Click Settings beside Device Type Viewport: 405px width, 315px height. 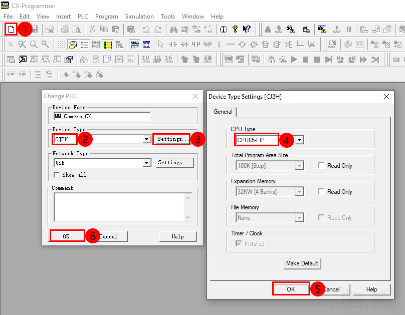(171, 139)
